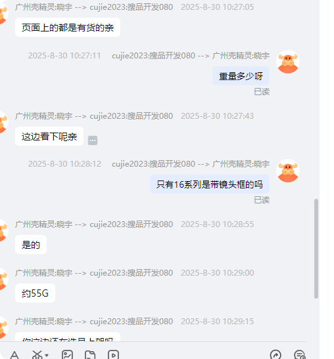Open the chat history icon
The image size is (334, 359).
(300, 355)
